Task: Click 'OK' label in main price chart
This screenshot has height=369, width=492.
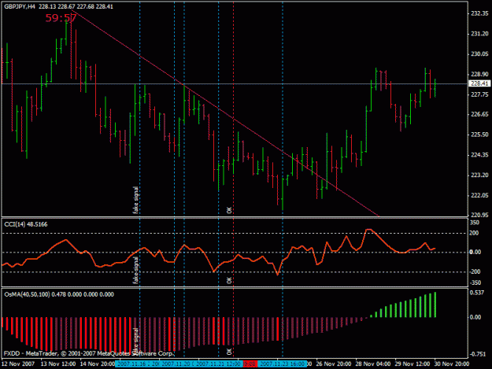Action: click(229, 210)
